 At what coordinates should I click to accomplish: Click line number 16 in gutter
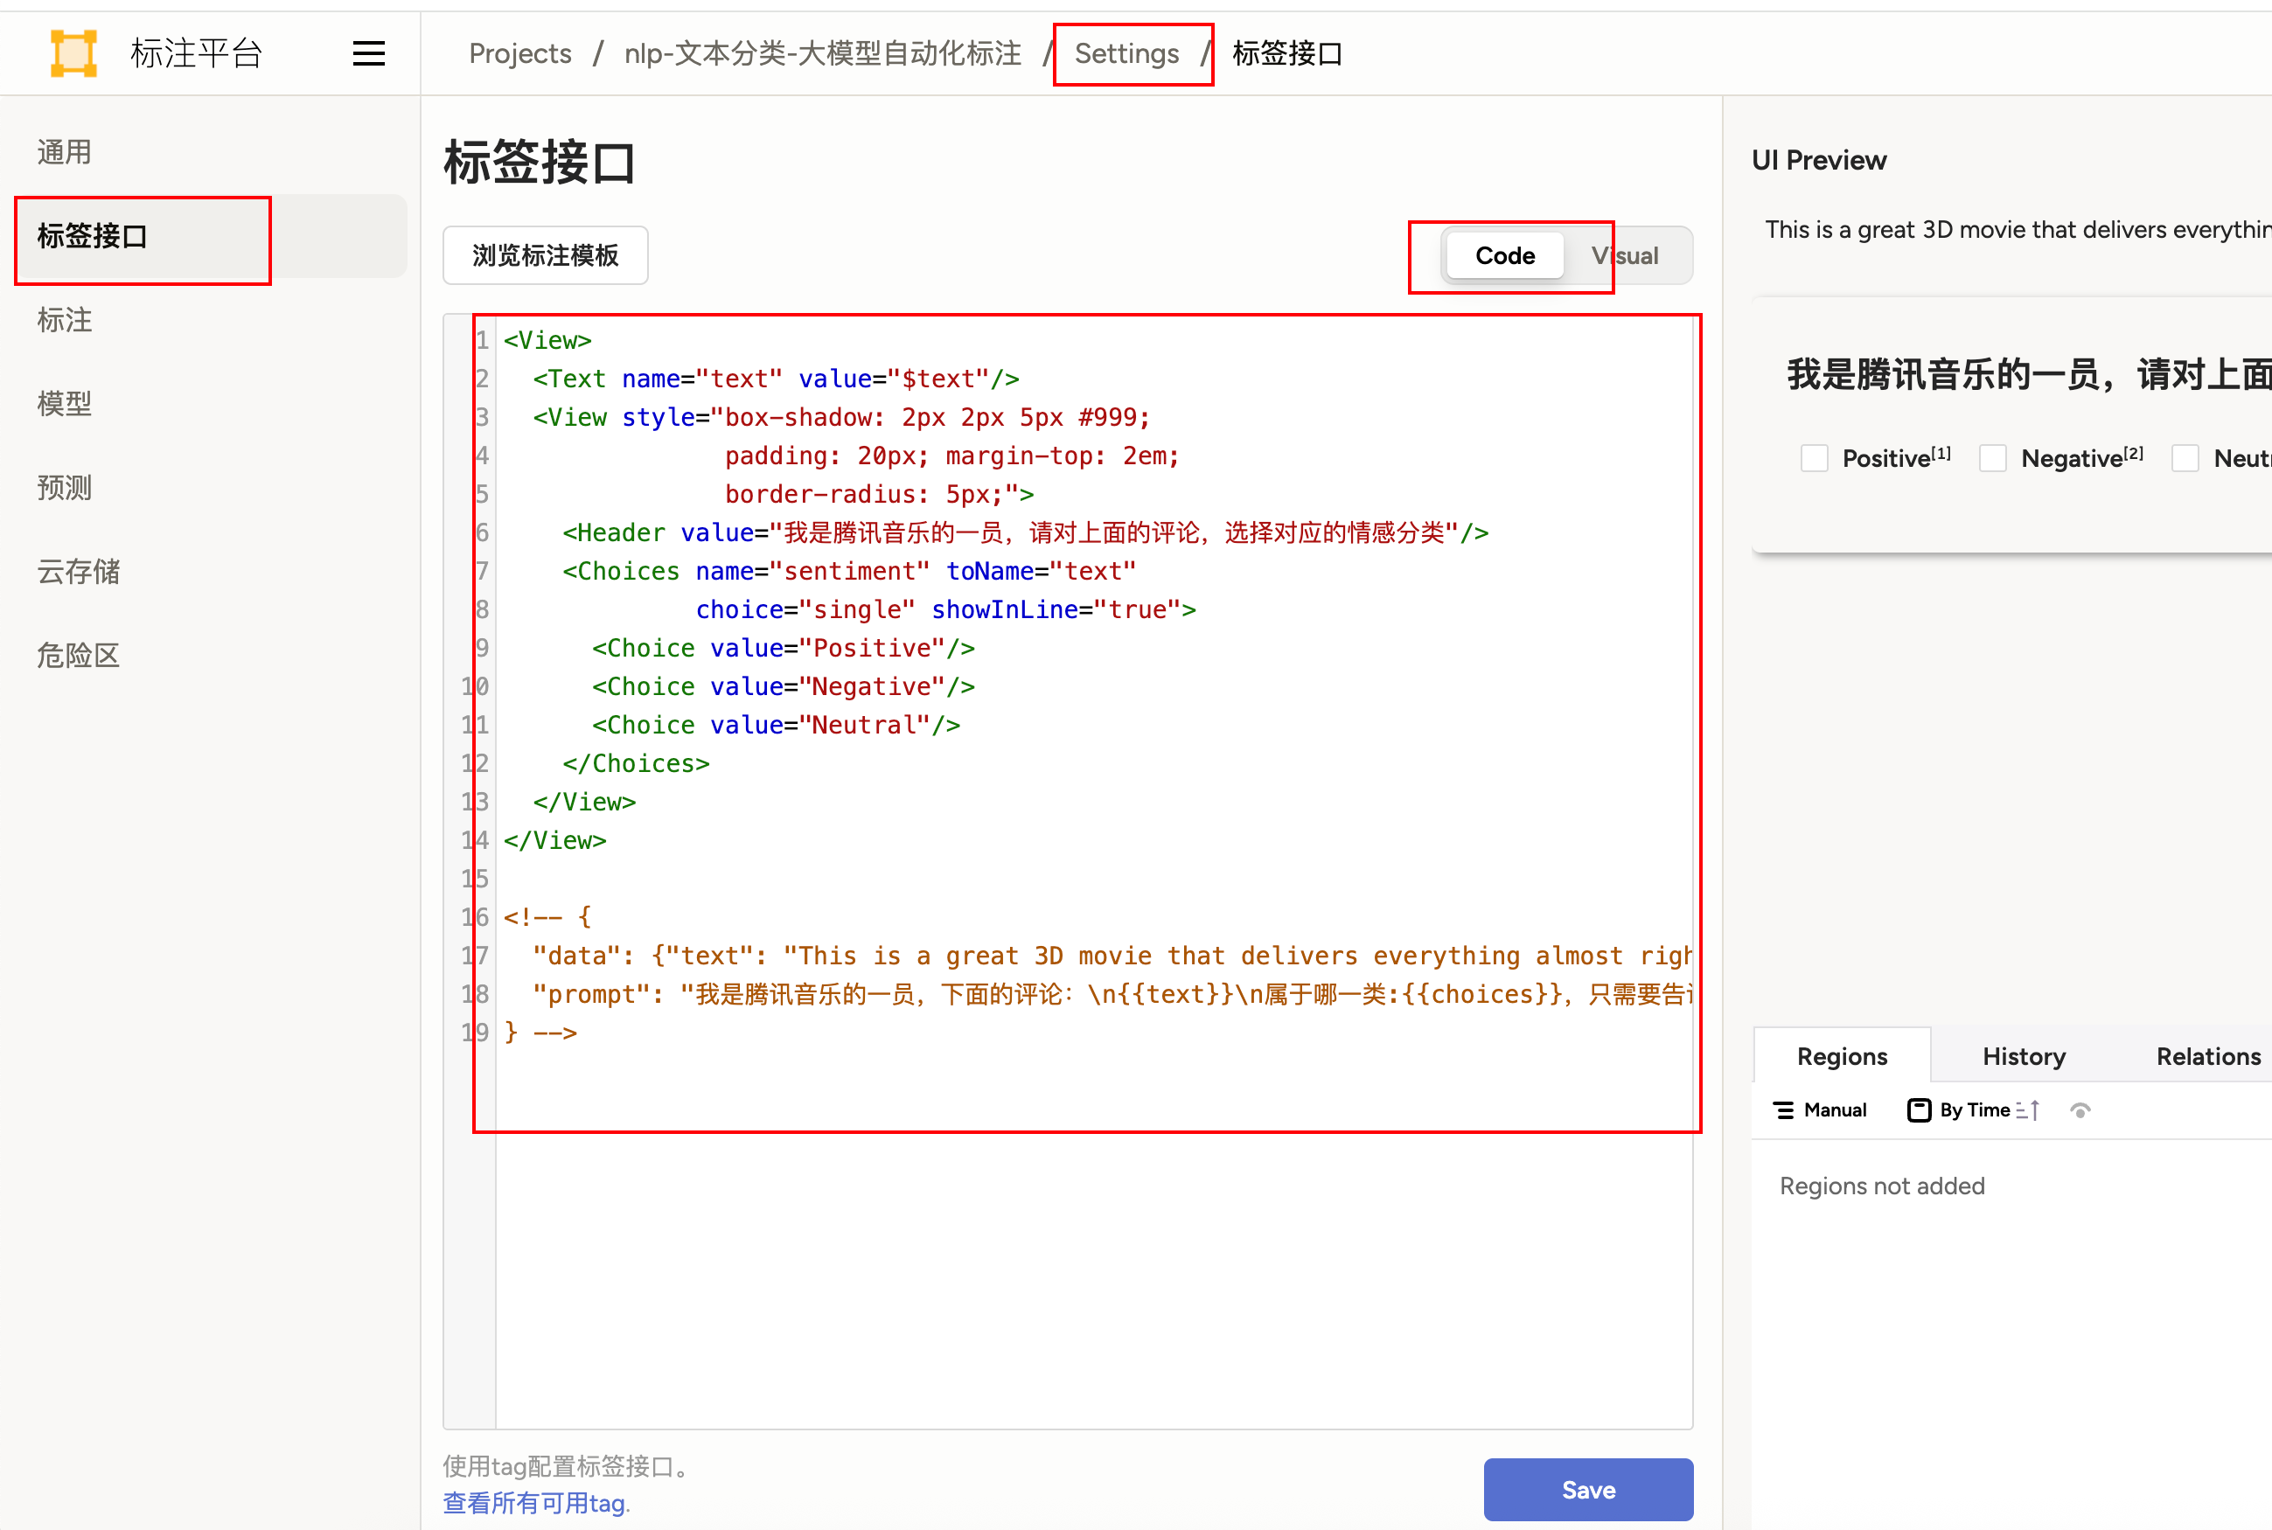[x=474, y=917]
